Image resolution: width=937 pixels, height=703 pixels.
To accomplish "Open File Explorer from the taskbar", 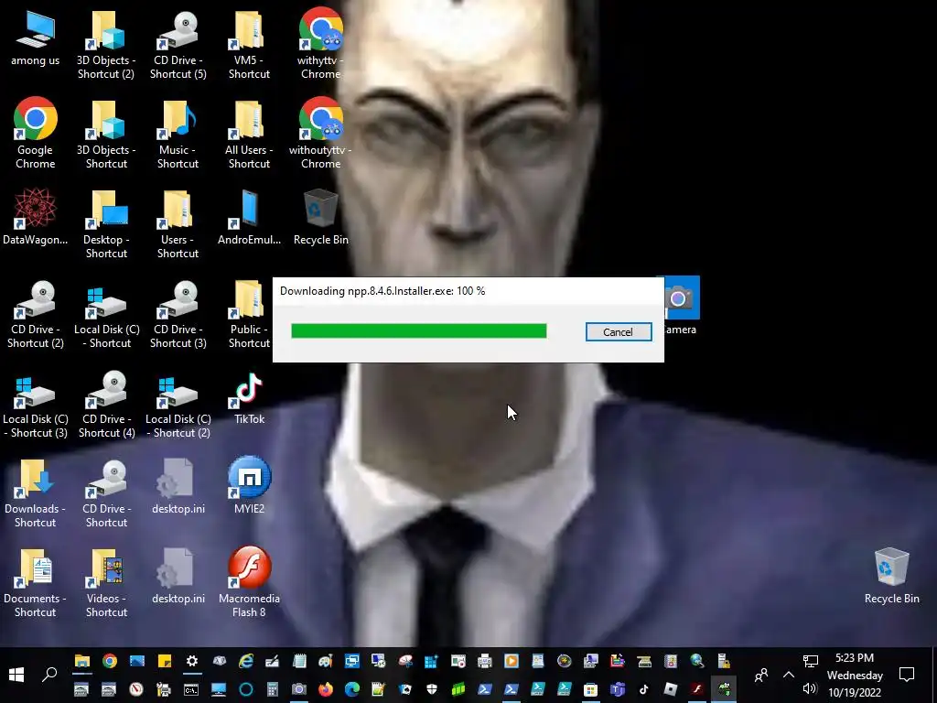I will 81,661.
